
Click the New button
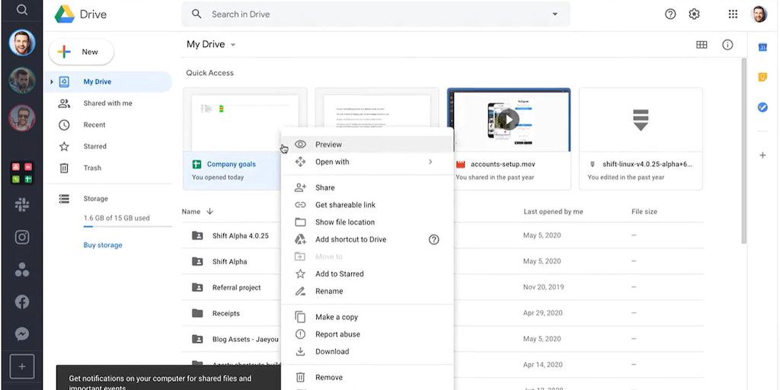point(82,52)
